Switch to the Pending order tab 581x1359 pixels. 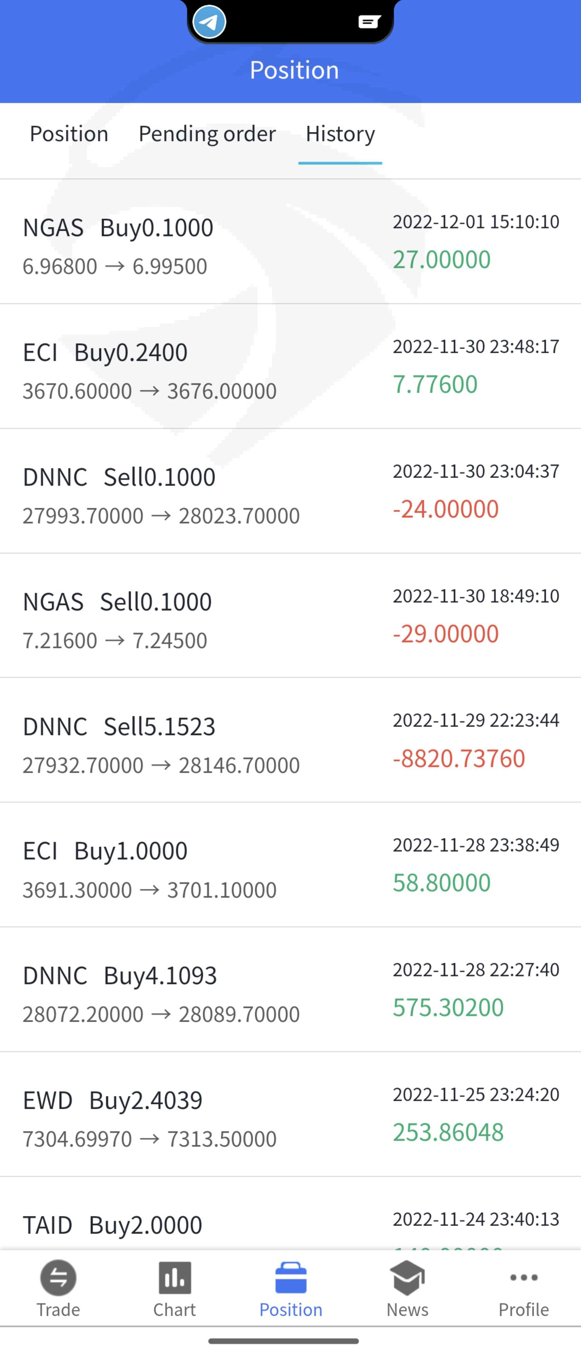[x=207, y=134]
